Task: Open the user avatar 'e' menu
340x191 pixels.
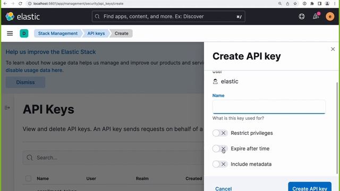Action: pos(330,16)
